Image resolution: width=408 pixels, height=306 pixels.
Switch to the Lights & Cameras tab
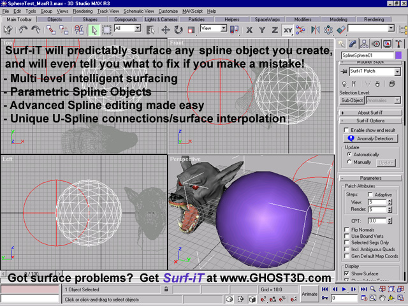(x=161, y=20)
